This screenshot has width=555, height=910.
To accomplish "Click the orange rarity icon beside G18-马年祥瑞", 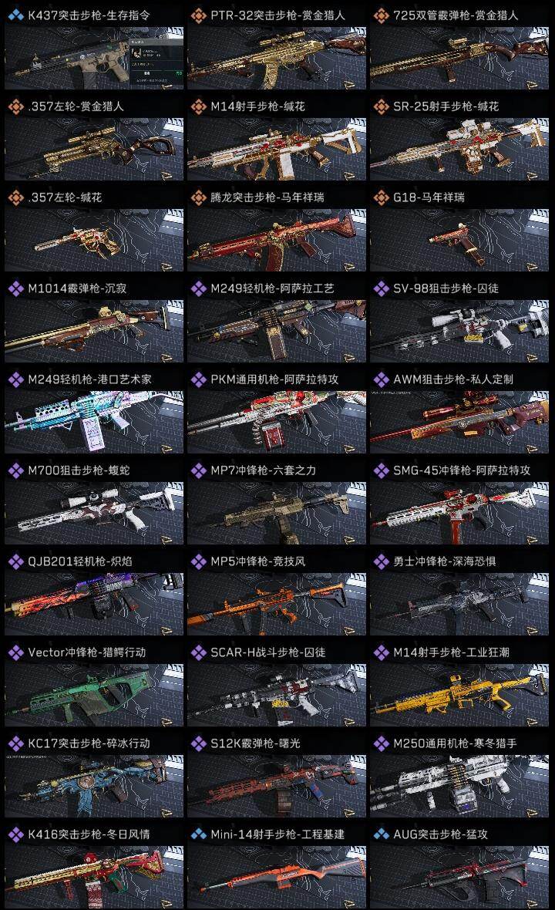I will click(x=381, y=198).
